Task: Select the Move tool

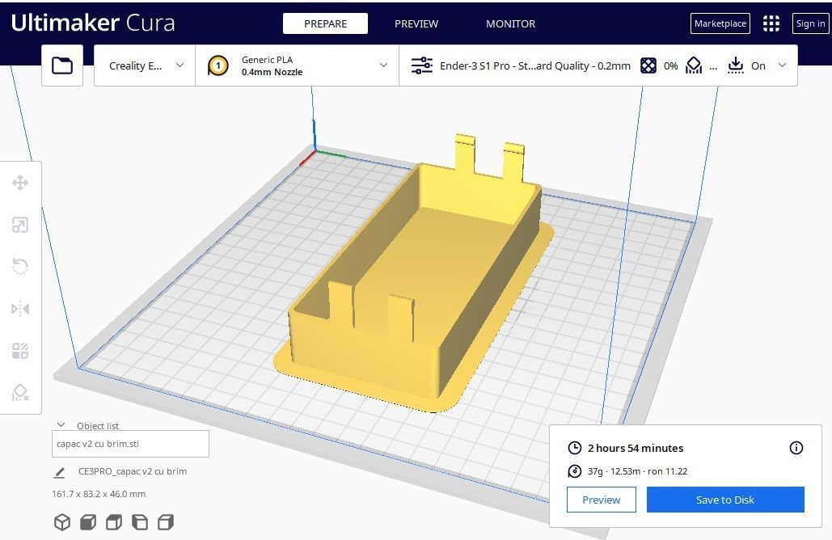Action: [x=20, y=183]
